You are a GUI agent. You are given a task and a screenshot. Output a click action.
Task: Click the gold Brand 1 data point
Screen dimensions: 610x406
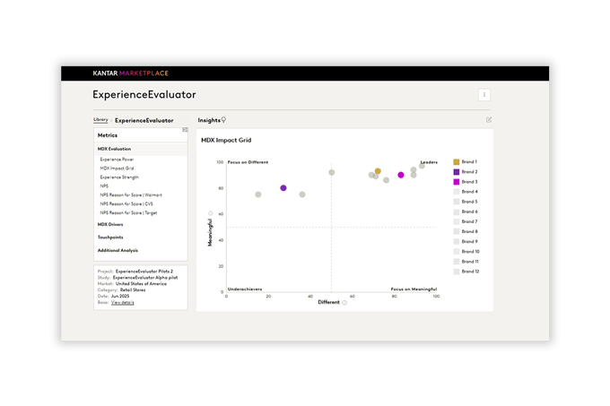[378, 171]
